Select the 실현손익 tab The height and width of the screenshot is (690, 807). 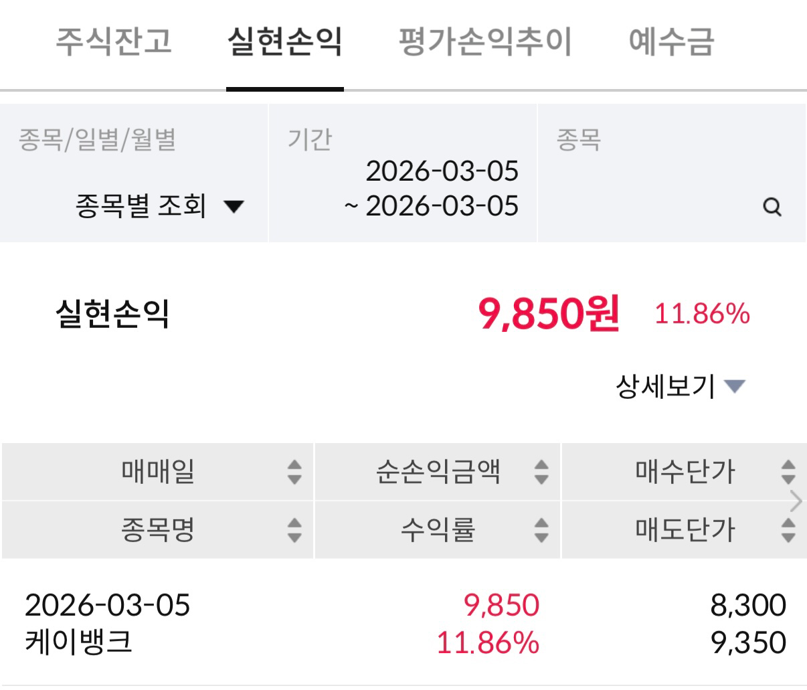285,41
